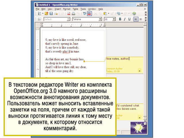The width and height of the screenshot is (184, 138).
Task: Click the left indent marker on ruler
Action: pos(42,25)
